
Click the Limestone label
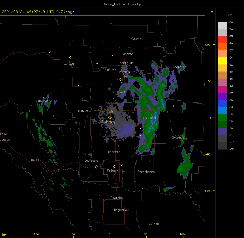(43, 101)
